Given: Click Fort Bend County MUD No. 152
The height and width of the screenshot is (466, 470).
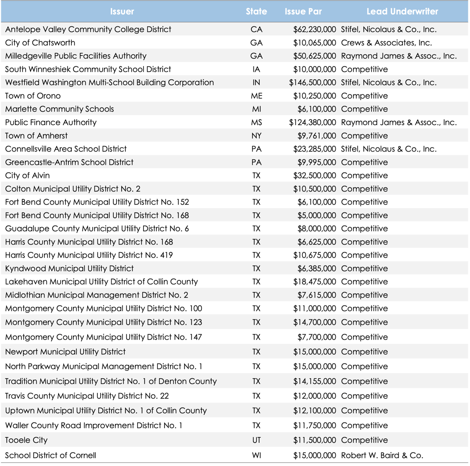Looking at the screenshot, I should 97,202.
